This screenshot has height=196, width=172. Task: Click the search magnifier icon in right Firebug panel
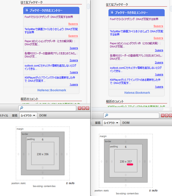107,115
